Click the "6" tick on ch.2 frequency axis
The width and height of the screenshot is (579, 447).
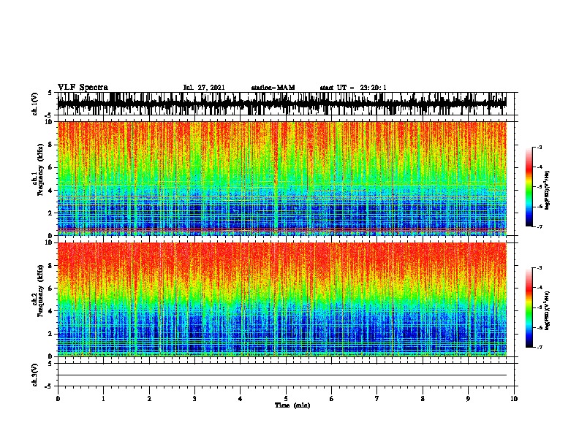51,288
